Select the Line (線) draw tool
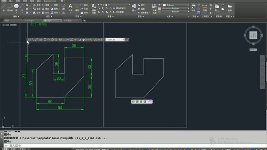 point(4,7)
